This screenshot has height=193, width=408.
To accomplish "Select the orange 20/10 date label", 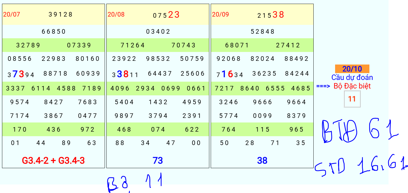I will coord(352,69).
